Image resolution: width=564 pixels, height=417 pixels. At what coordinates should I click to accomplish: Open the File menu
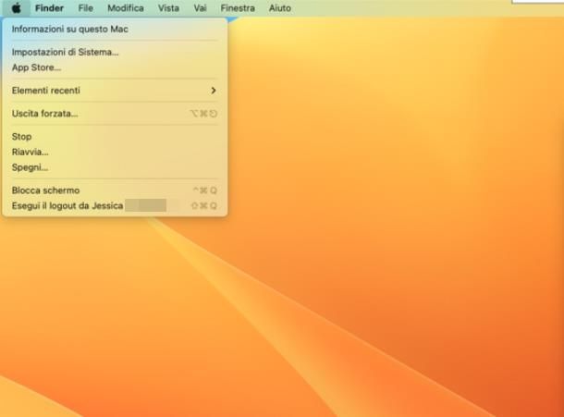86,8
